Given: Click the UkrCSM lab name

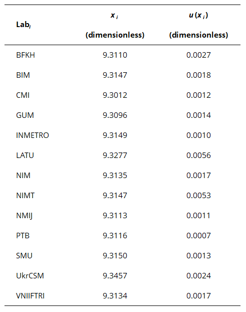Looking at the screenshot, I should tap(30, 276).
